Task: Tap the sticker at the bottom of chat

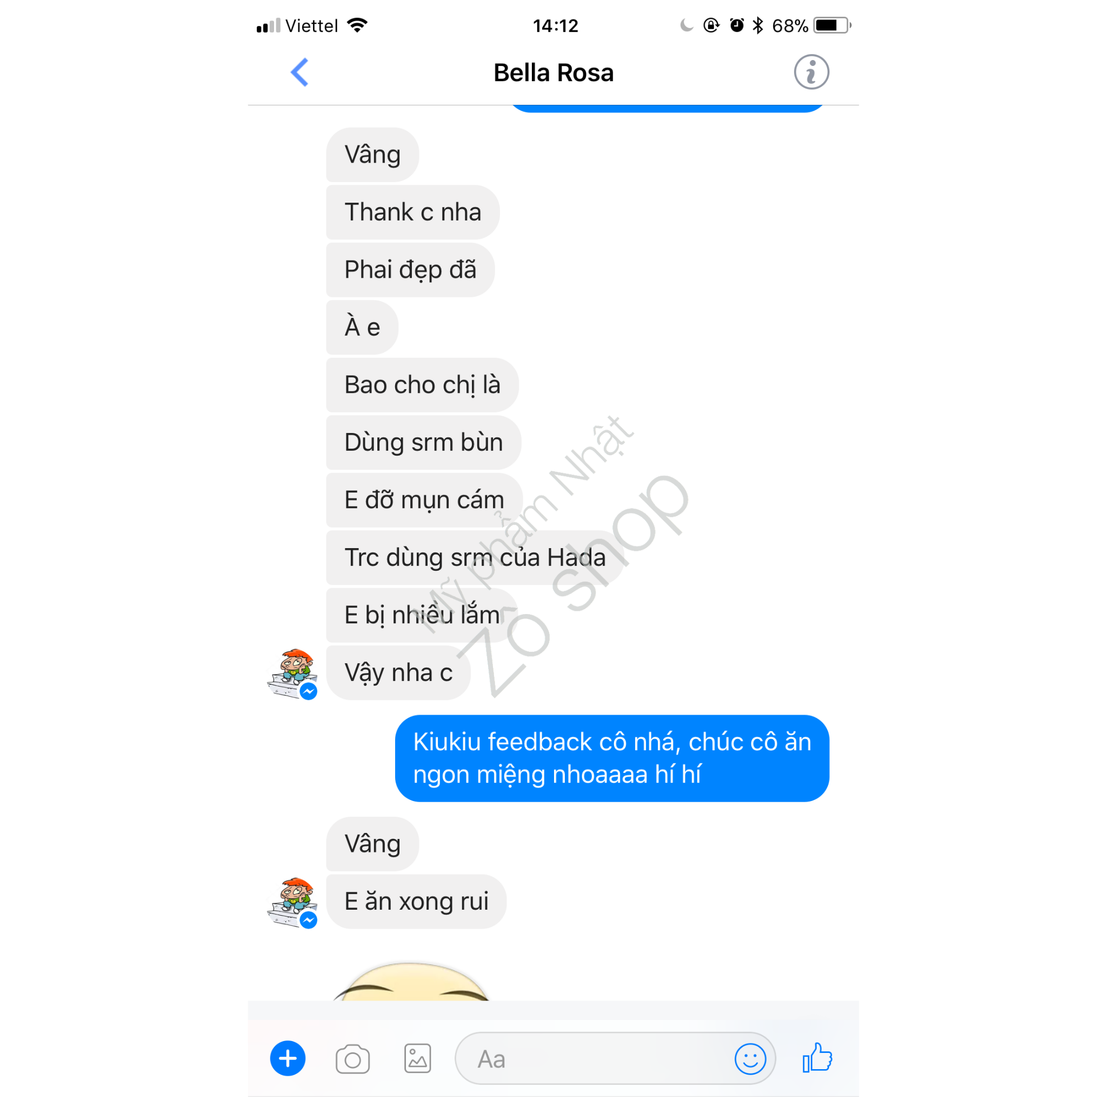Action: coord(411,981)
